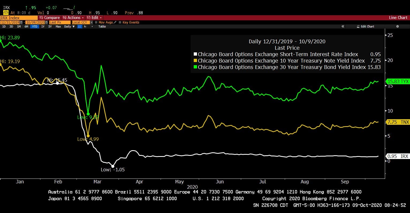Select the YTD time range
The height and width of the screenshot is (213, 410).
click(x=35, y=26)
